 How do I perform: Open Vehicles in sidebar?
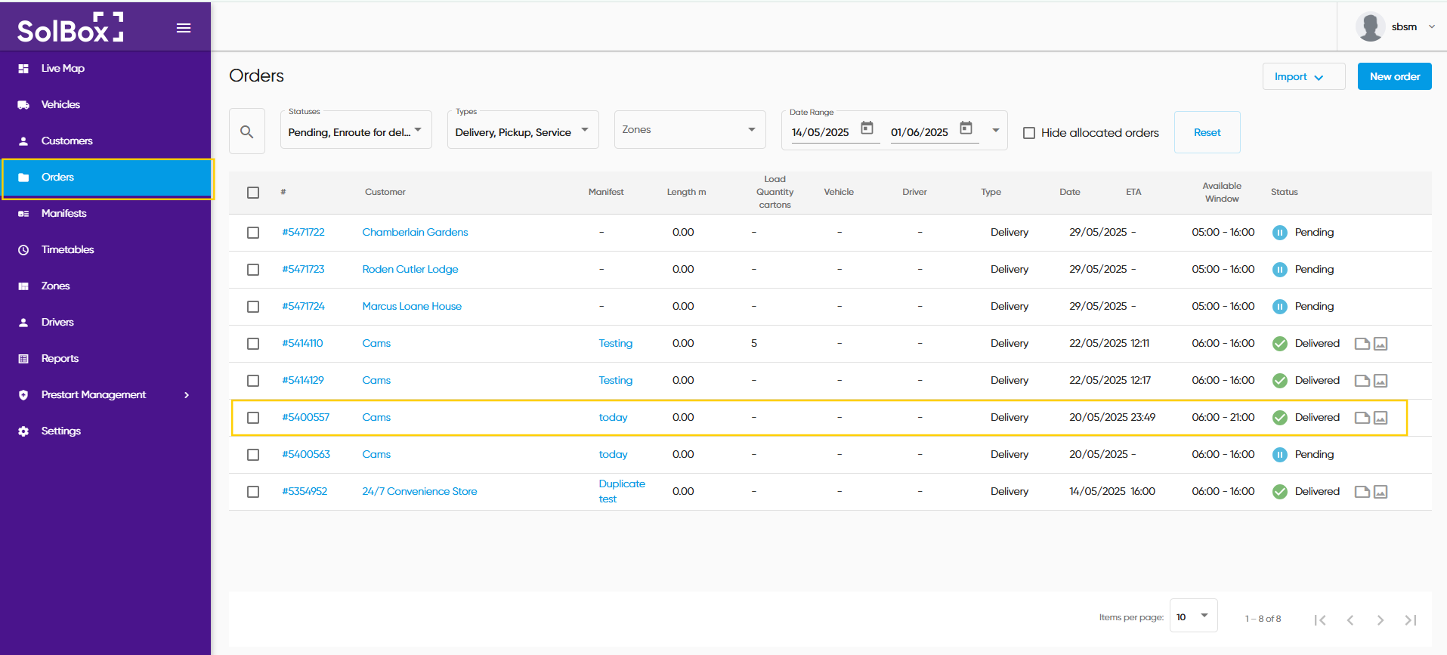(x=106, y=104)
